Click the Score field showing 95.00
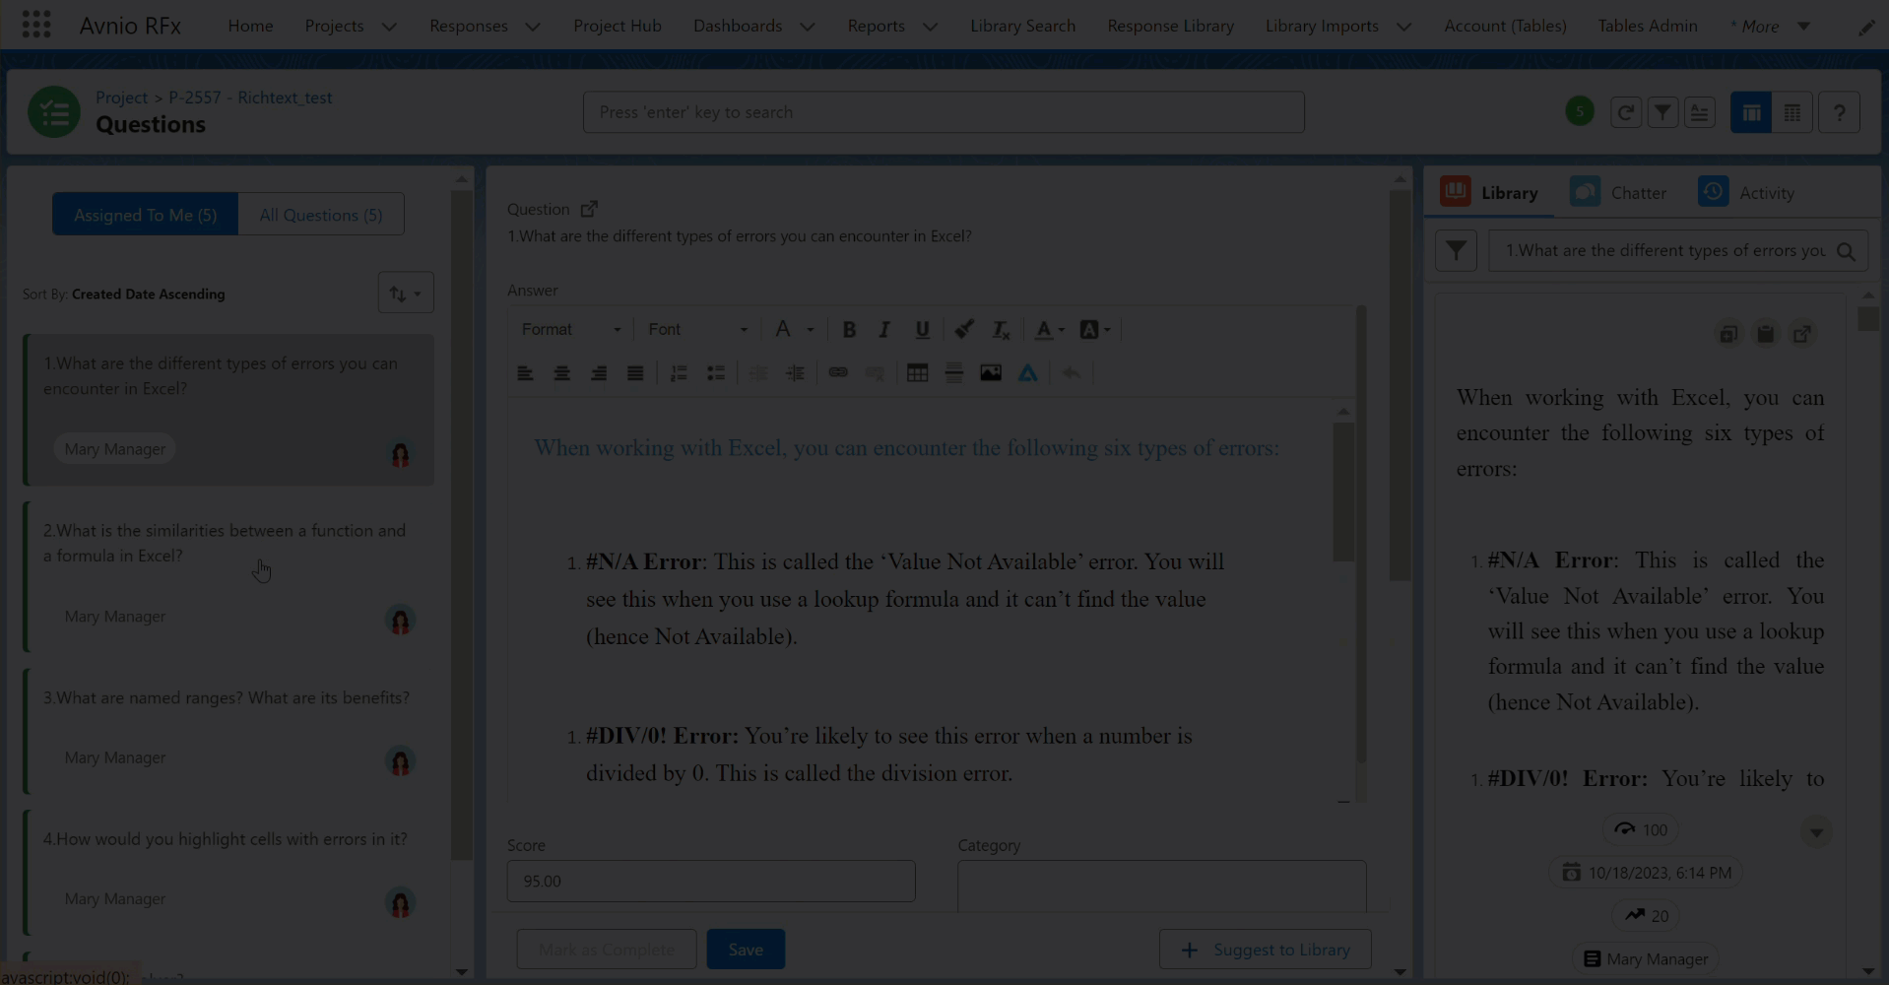Viewport: 1889px width, 985px height. point(711,882)
